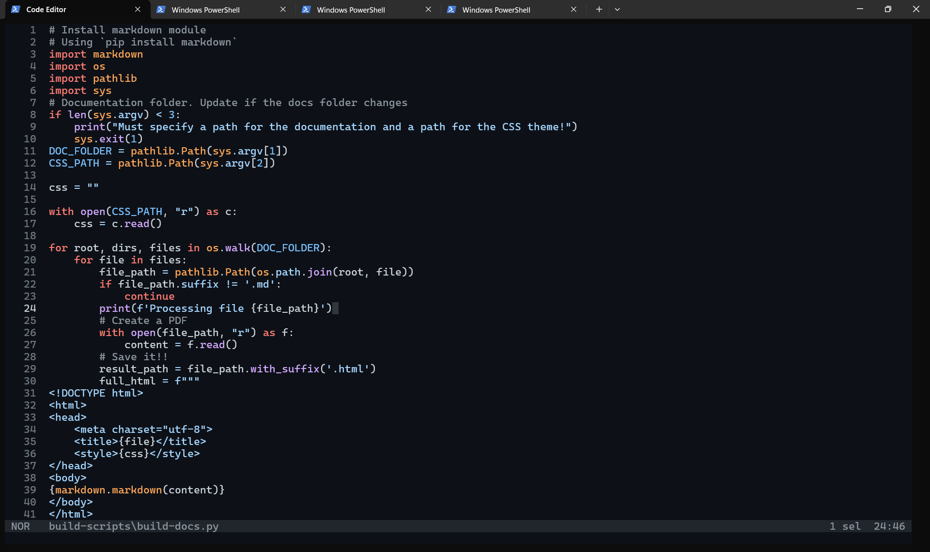This screenshot has height=552, width=930.
Task: Open a new terminal tab with plus button
Action: click(x=599, y=10)
